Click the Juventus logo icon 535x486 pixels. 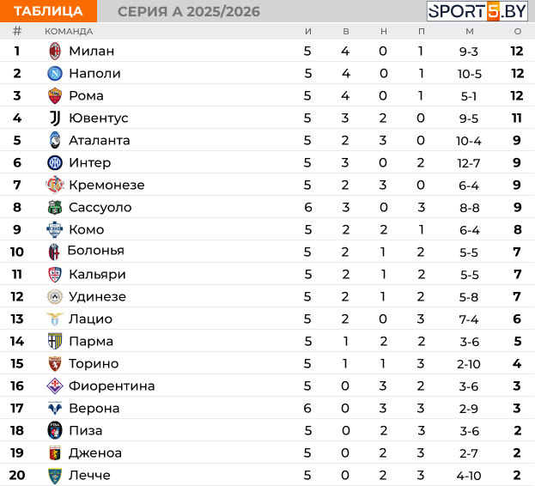(x=55, y=118)
